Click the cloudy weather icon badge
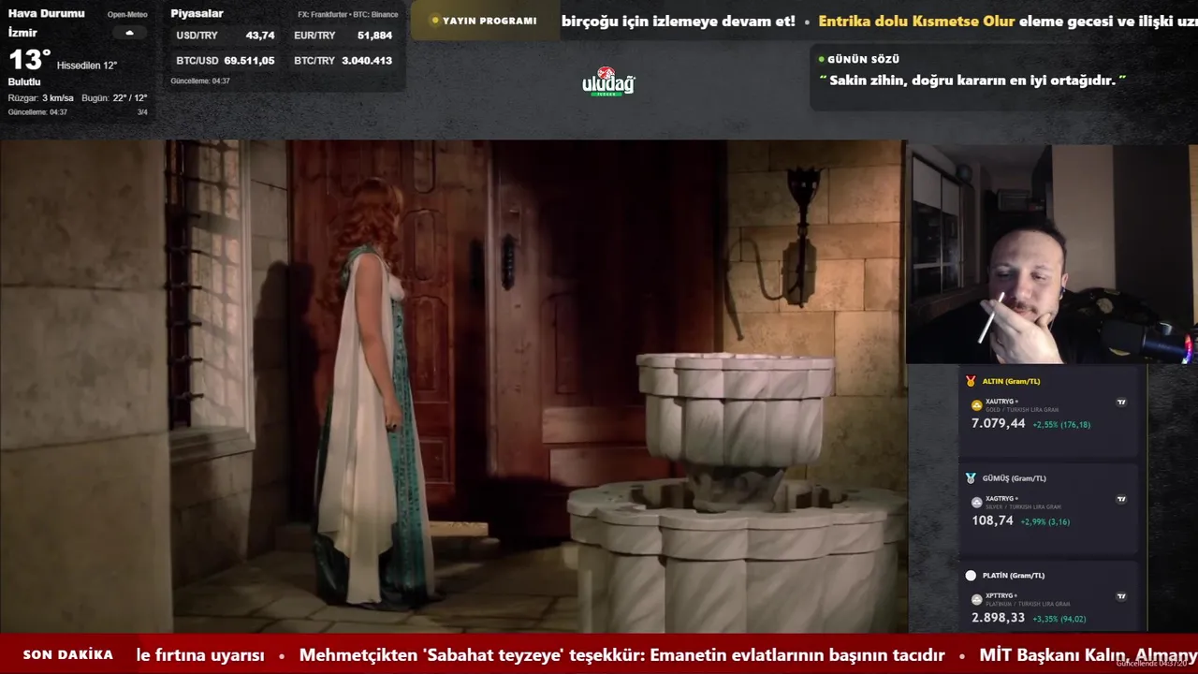 (x=129, y=33)
